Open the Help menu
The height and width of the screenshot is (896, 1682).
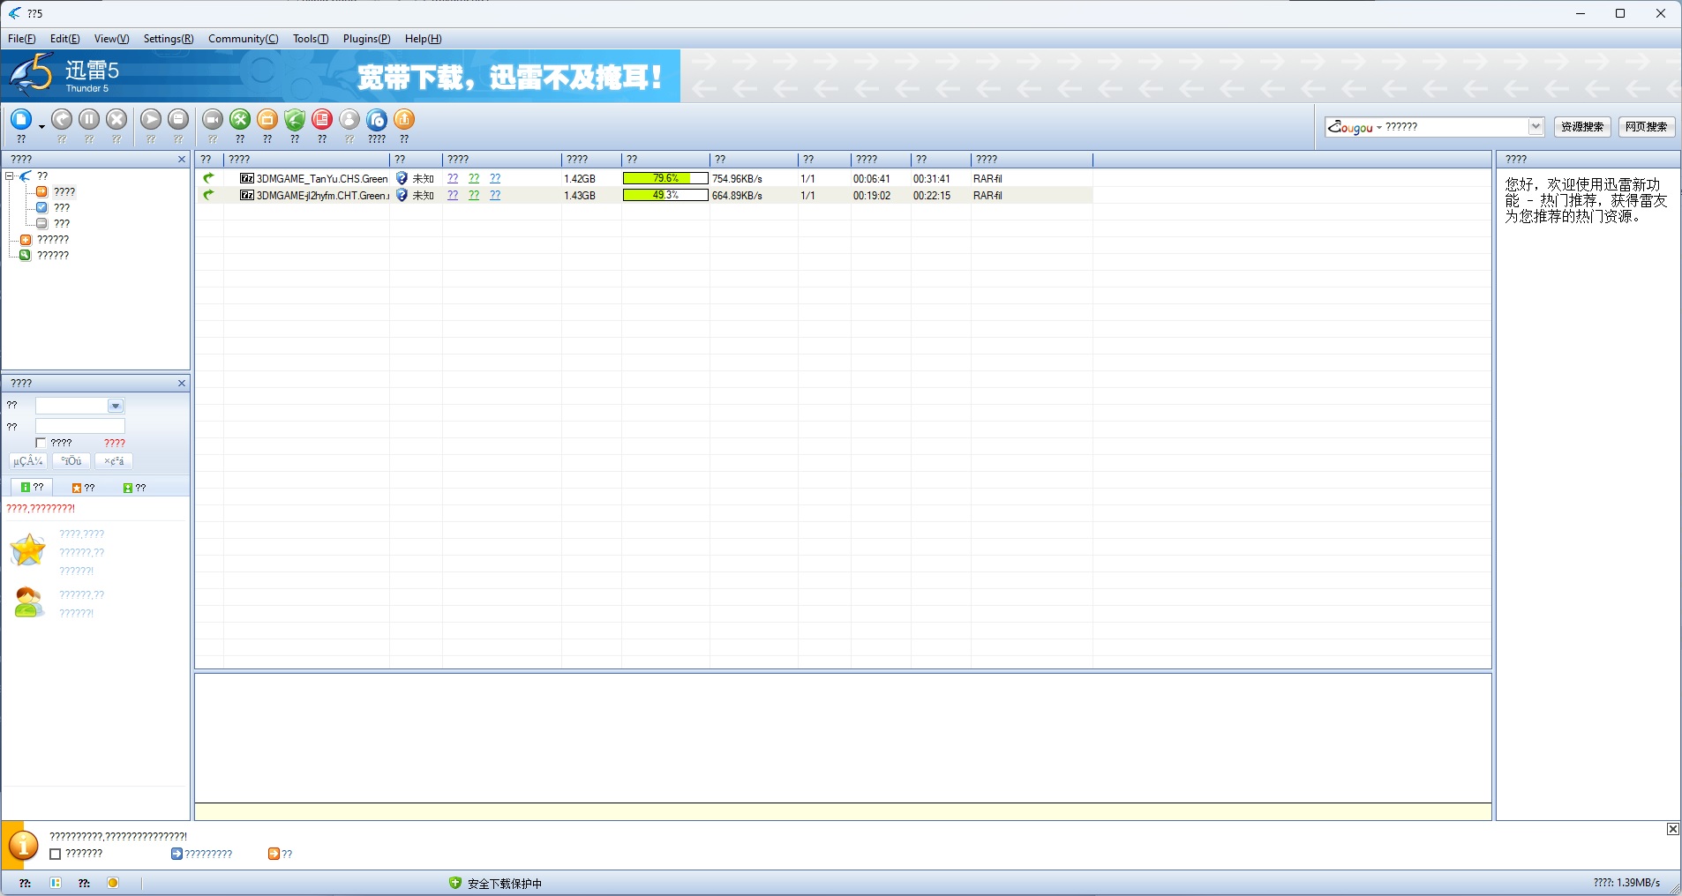point(424,39)
